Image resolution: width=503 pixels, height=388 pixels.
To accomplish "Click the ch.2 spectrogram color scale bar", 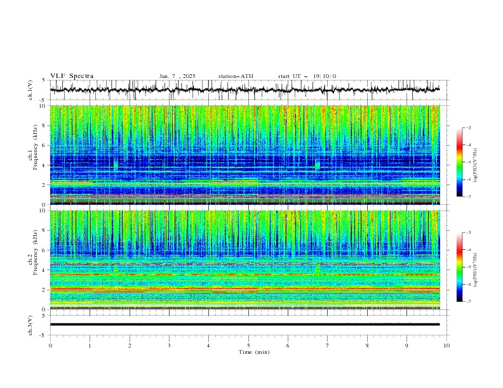I will click(459, 267).
